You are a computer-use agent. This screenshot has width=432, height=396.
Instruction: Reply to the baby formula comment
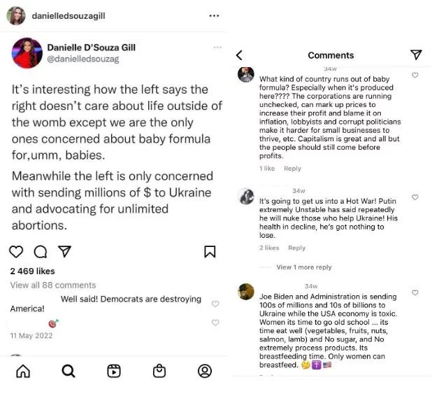click(292, 169)
